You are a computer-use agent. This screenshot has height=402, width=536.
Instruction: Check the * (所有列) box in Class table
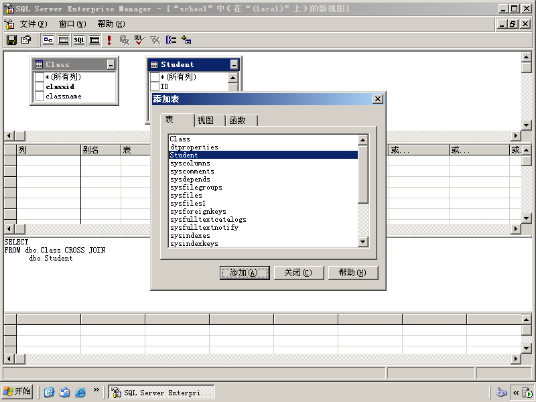tap(40, 77)
